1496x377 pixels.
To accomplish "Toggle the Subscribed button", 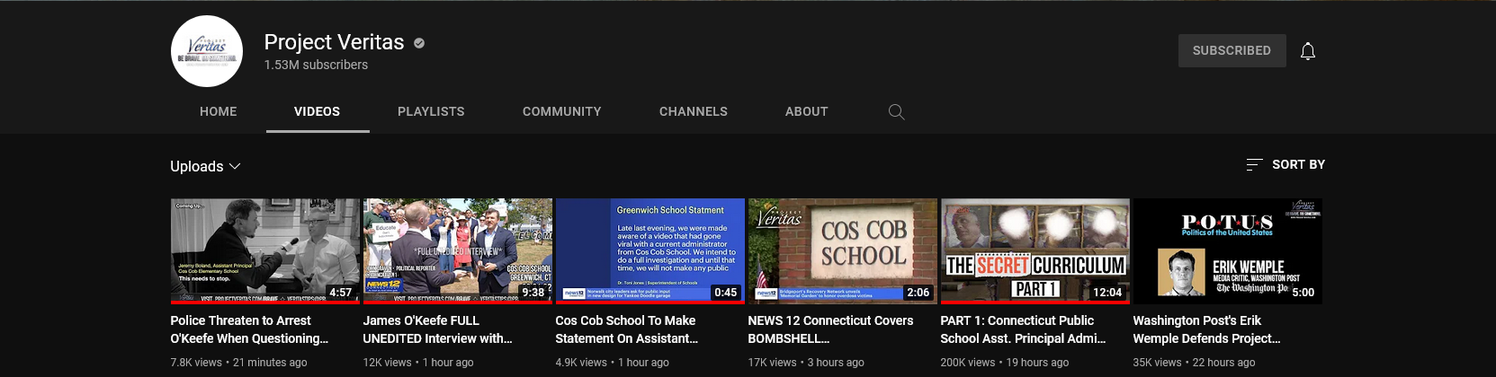I will [x=1232, y=51].
